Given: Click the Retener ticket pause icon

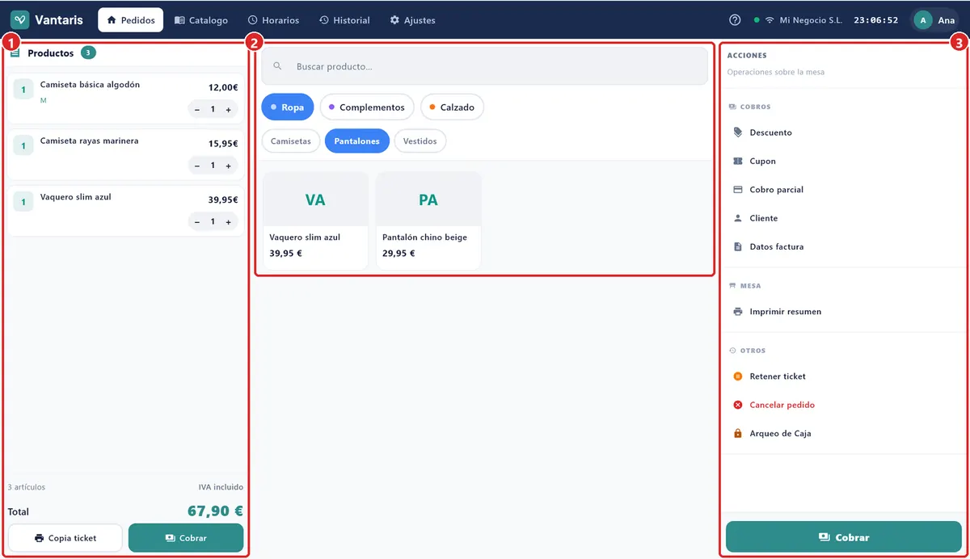Looking at the screenshot, I should [x=737, y=376].
